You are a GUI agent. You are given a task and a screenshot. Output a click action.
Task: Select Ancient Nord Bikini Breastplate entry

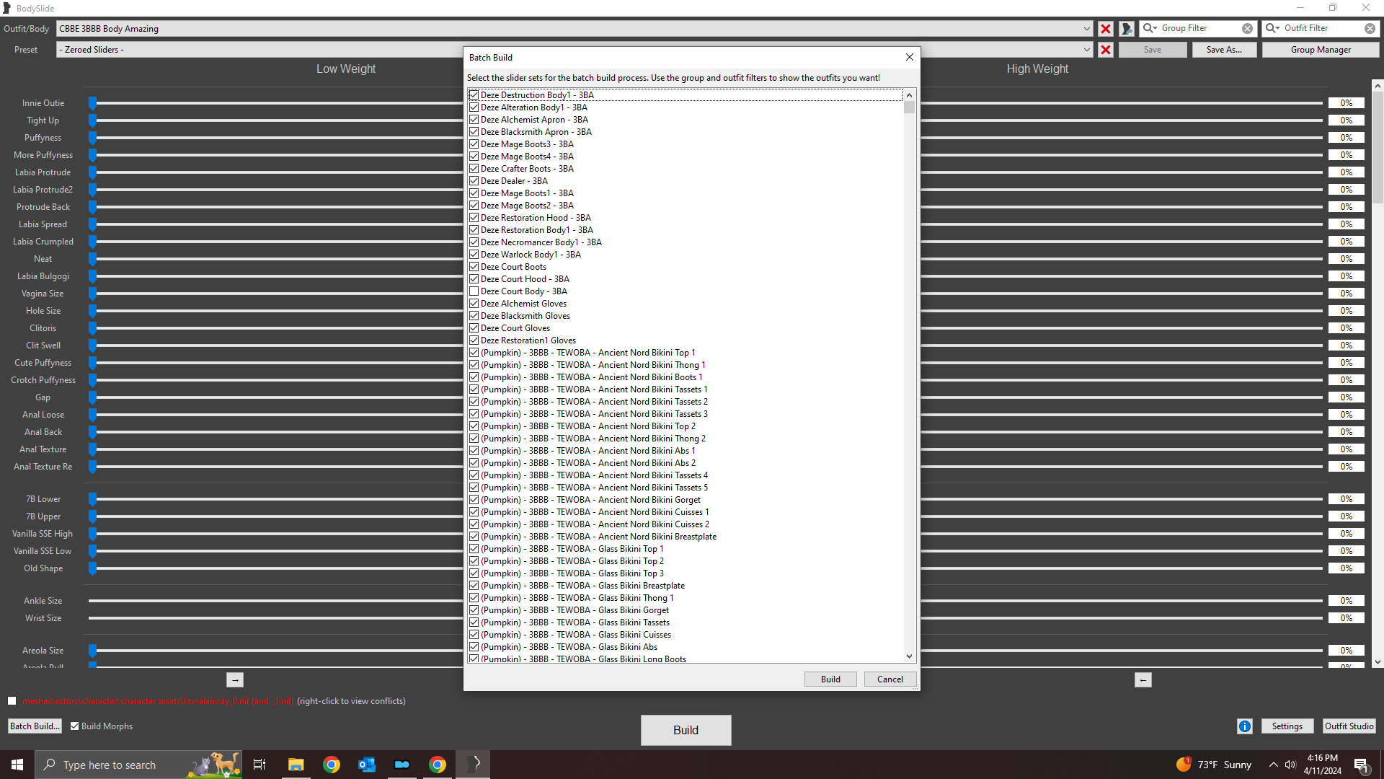point(598,537)
